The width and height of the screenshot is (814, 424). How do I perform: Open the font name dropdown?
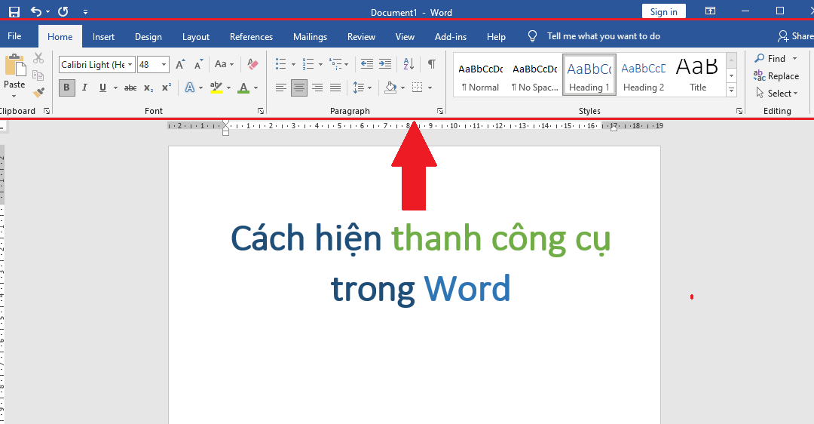[130, 65]
